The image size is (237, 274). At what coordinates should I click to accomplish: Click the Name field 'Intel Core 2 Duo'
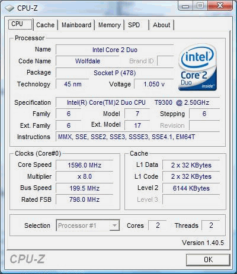[115, 50]
